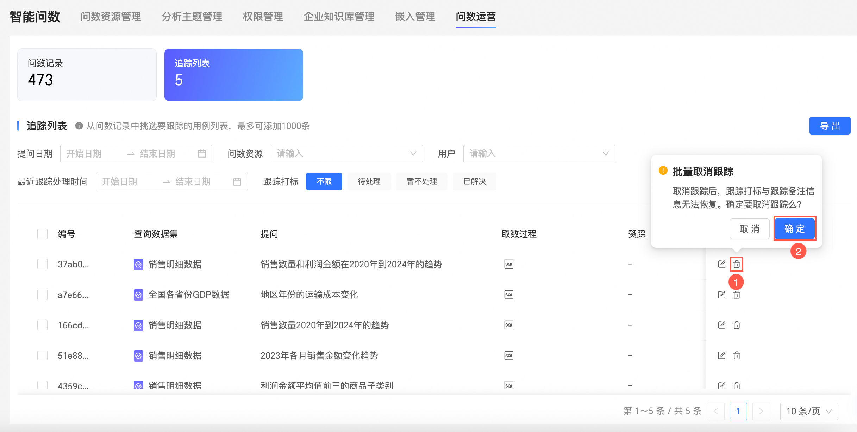The height and width of the screenshot is (432, 857).
Task: Click 查询数据集 column header
Action: (156, 234)
